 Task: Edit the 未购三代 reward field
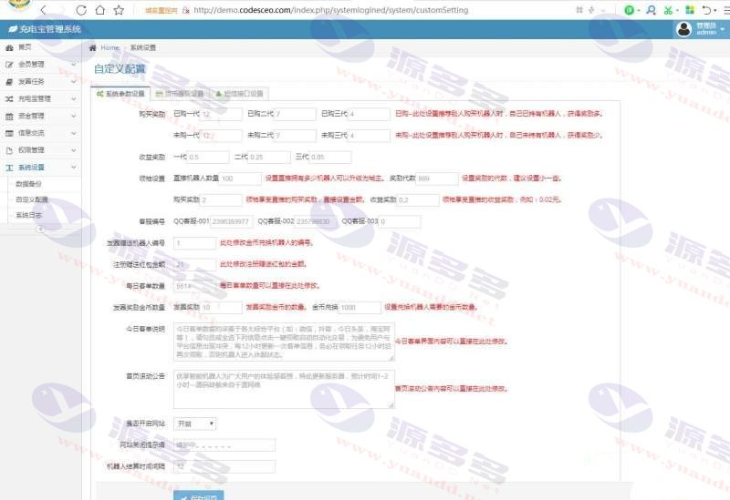tap(369, 136)
